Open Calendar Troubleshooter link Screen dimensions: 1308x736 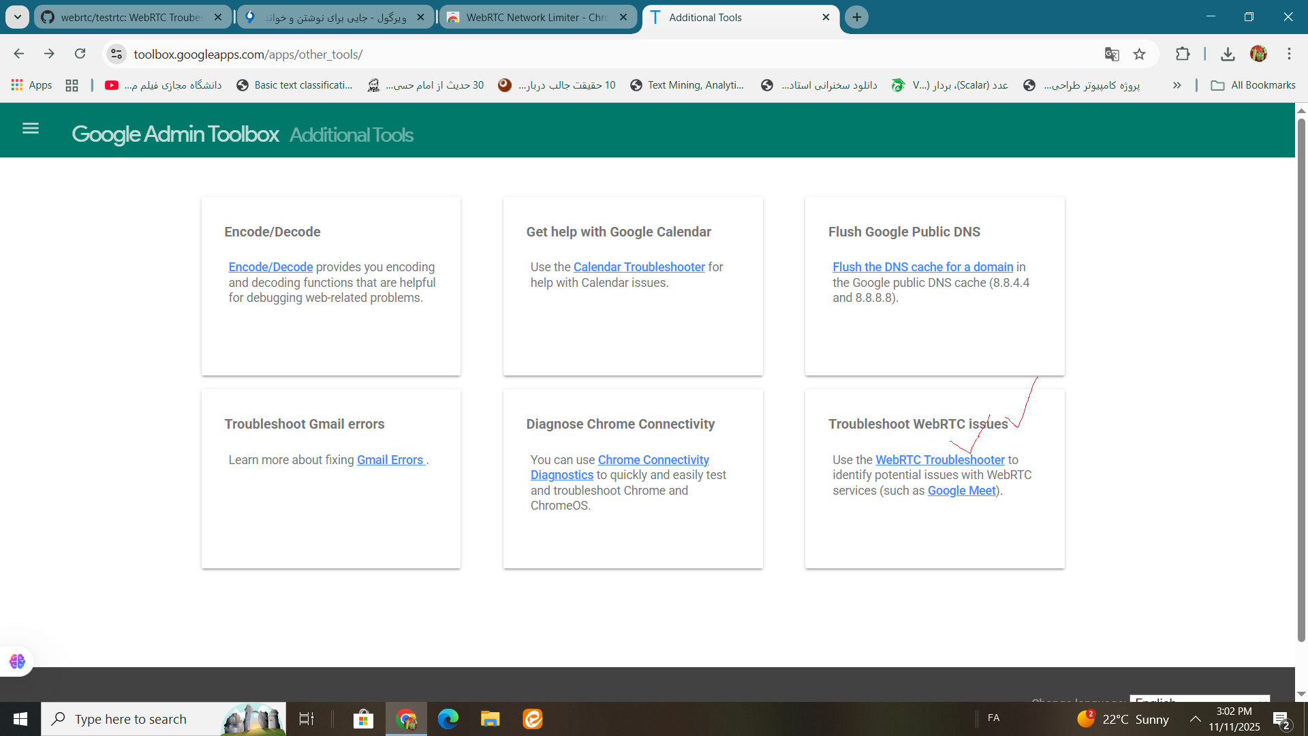tap(638, 267)
